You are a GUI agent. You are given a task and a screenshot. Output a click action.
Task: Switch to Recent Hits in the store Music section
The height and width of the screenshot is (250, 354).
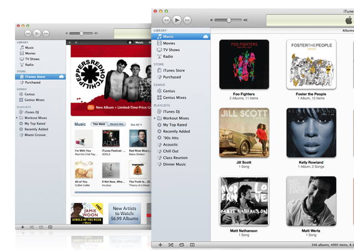click(x=117, y=124)
